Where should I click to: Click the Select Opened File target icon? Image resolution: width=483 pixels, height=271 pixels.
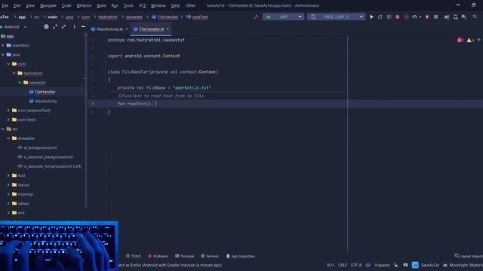[46, 27]
